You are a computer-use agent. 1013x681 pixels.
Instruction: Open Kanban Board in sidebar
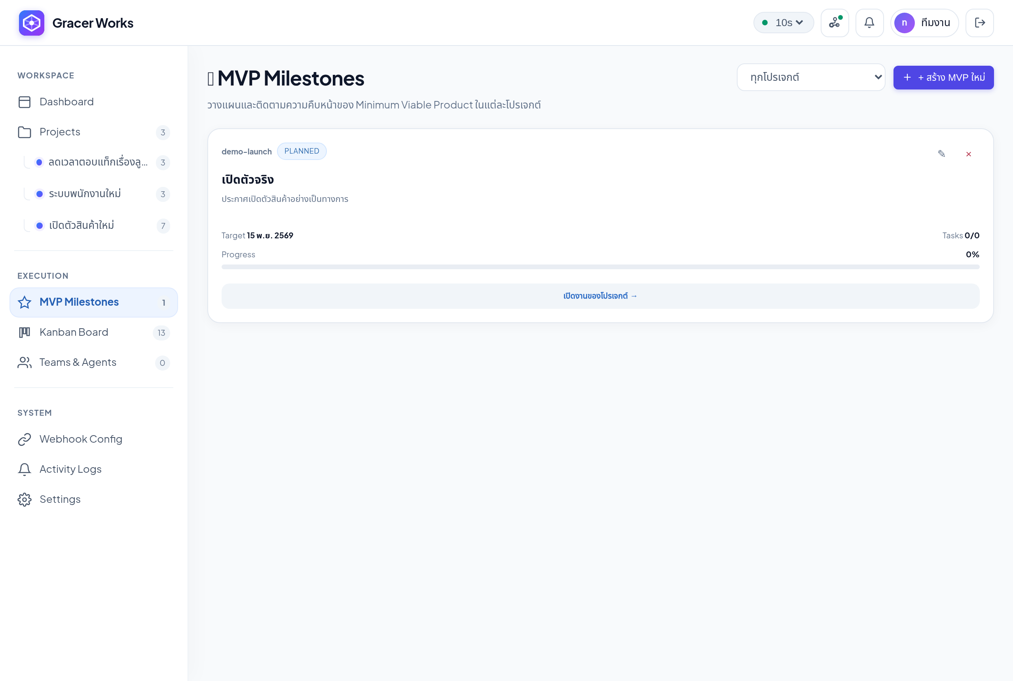coord(94,333)
